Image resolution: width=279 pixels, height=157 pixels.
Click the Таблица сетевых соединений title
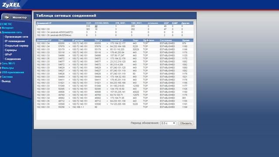coord(66,16)
